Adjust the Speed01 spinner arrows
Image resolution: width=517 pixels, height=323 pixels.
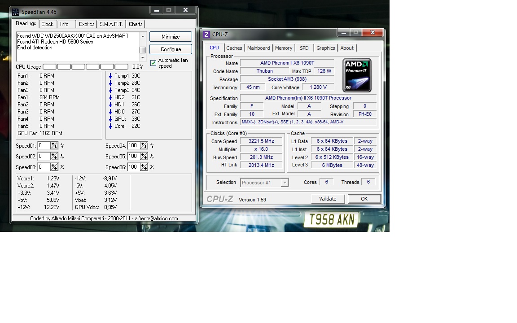coord(54,146)
